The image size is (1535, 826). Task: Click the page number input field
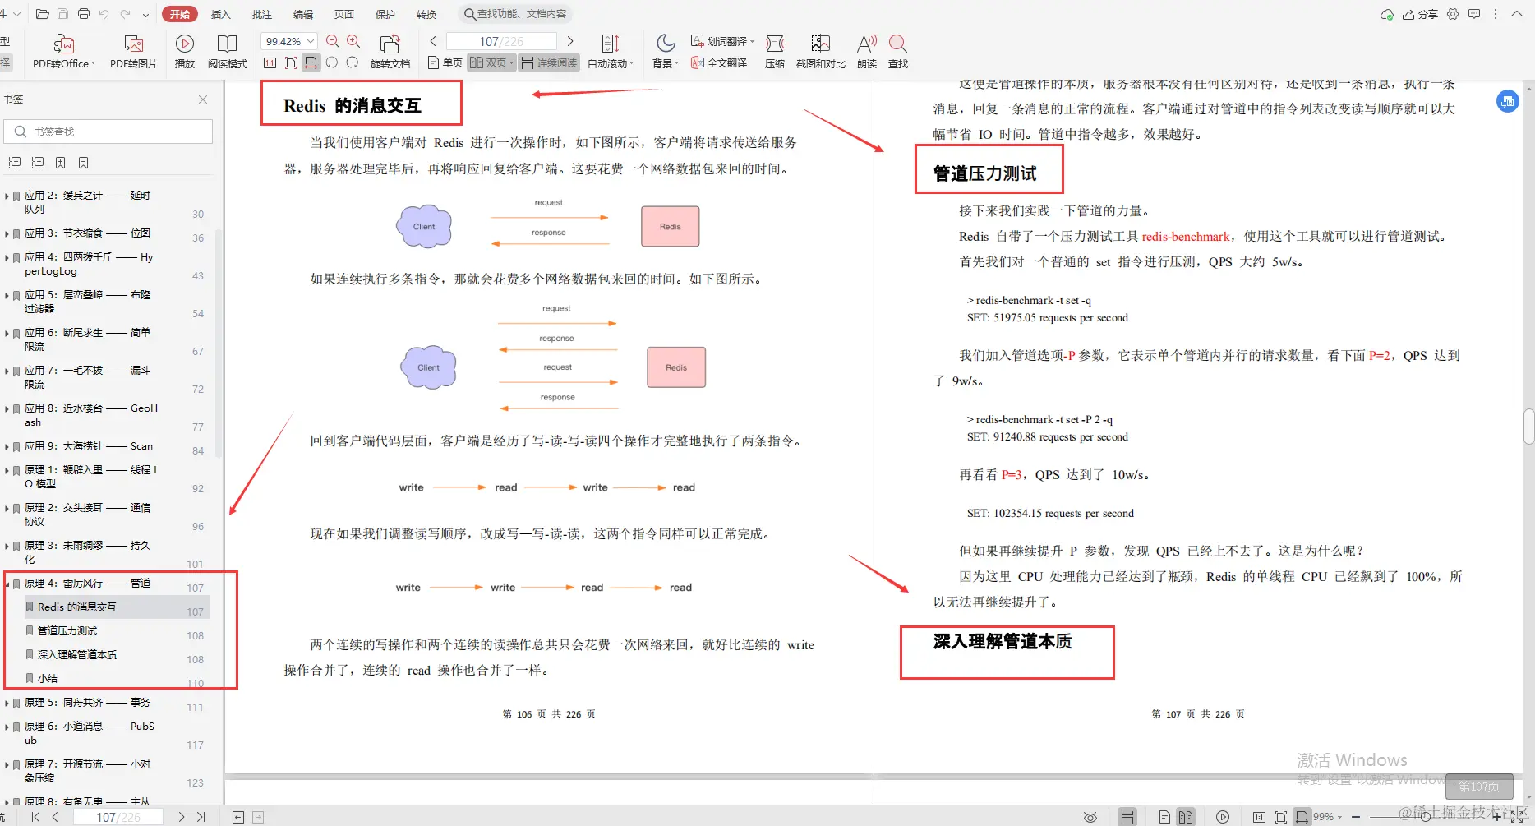pos(501,40)
